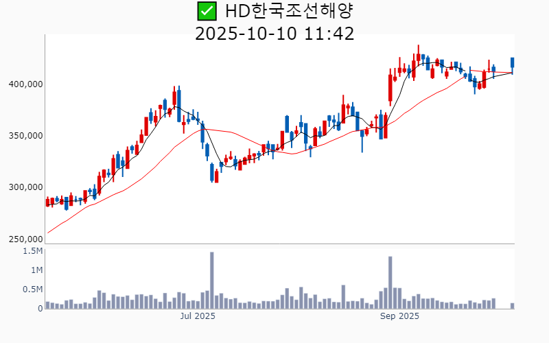
Task: Select the 1M volume axis label
Action: click(36, 270)
